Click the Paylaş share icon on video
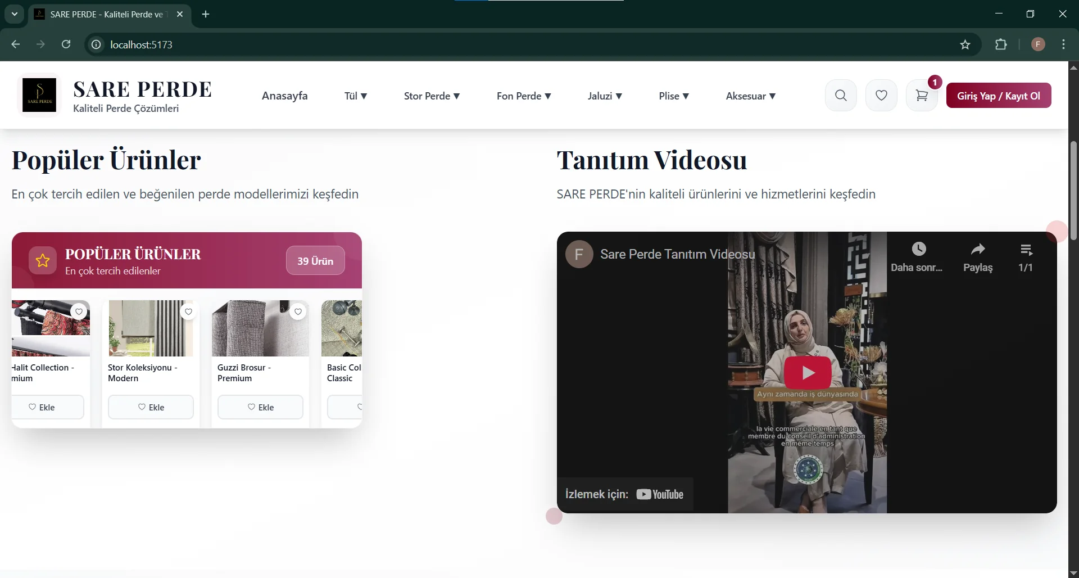Image resolution: width=1079 pixels, height=578 pixels. click(978, 249)
